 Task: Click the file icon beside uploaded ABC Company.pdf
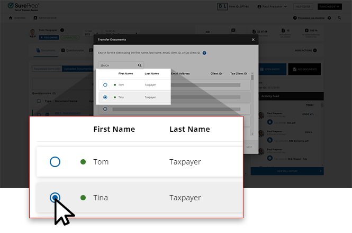[x=270, y=140]
